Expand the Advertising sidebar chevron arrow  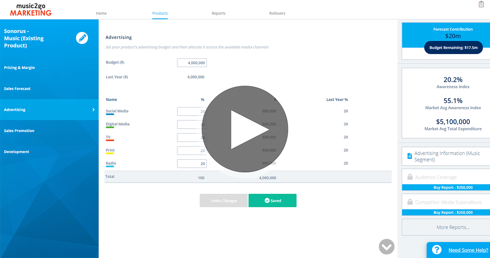(x=93, y=110)
